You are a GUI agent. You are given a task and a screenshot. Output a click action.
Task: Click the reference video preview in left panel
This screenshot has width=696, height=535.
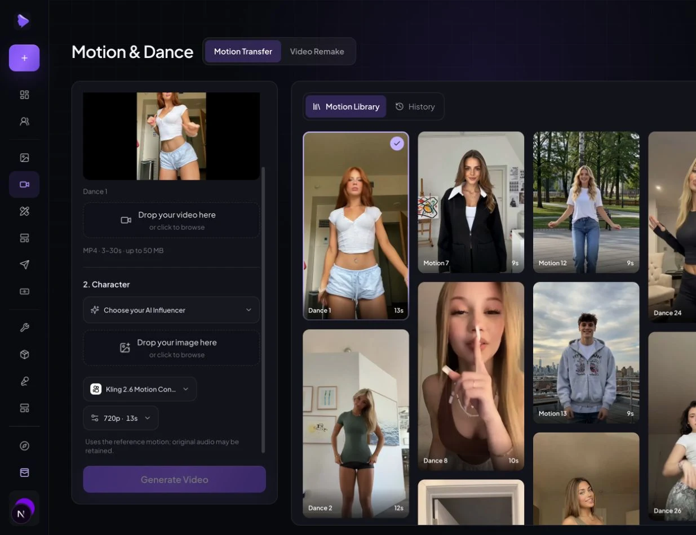(171, 136)
